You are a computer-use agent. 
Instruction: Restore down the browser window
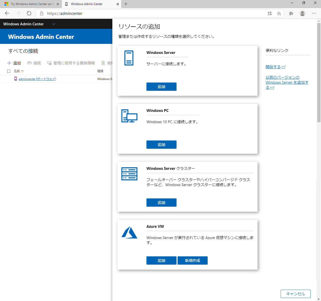click(304, 3)
